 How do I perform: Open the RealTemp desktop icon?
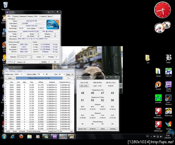tap(168, 112)
